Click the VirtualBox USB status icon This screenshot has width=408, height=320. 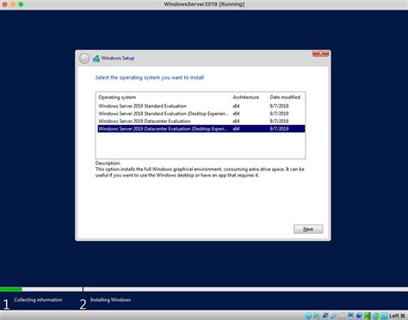point(333,316)
